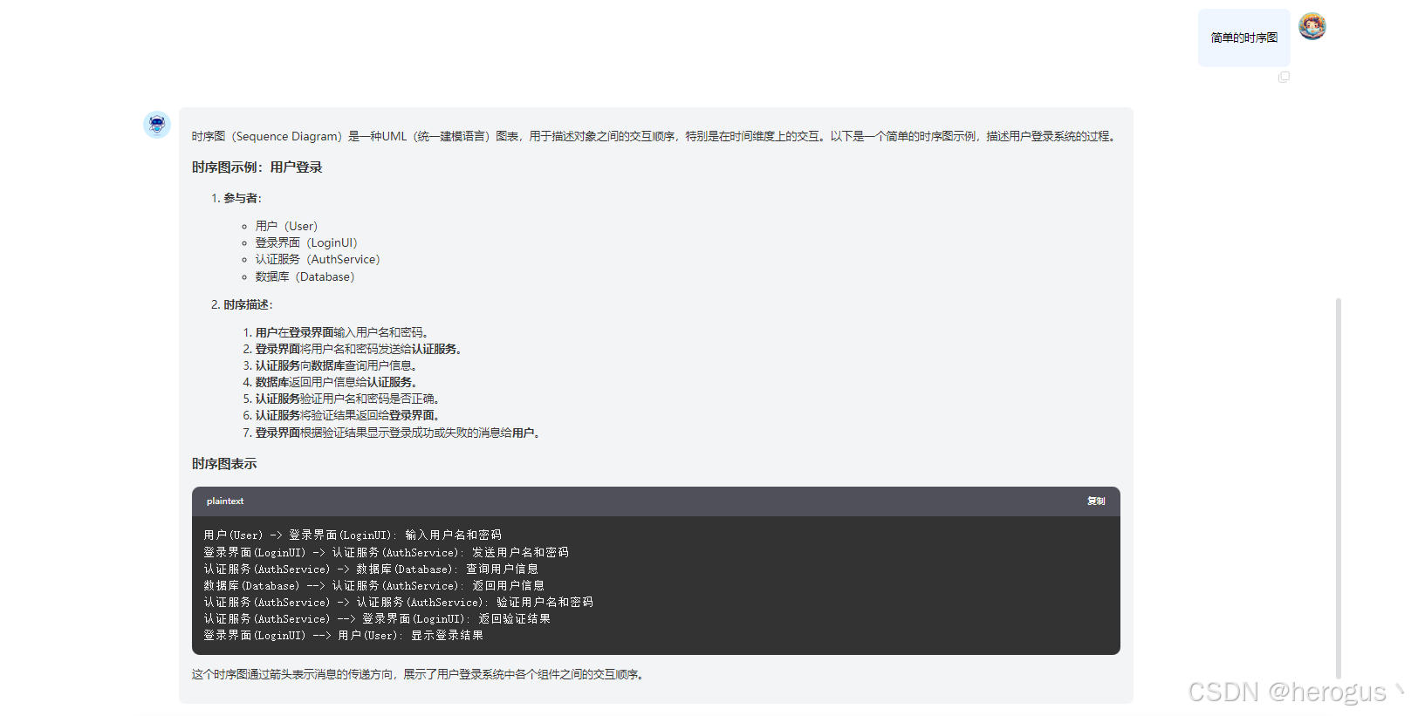Copy the user message with copy icon
Image resolution: width=1418 pixels, height=716 pixels.
point(1284,78)
